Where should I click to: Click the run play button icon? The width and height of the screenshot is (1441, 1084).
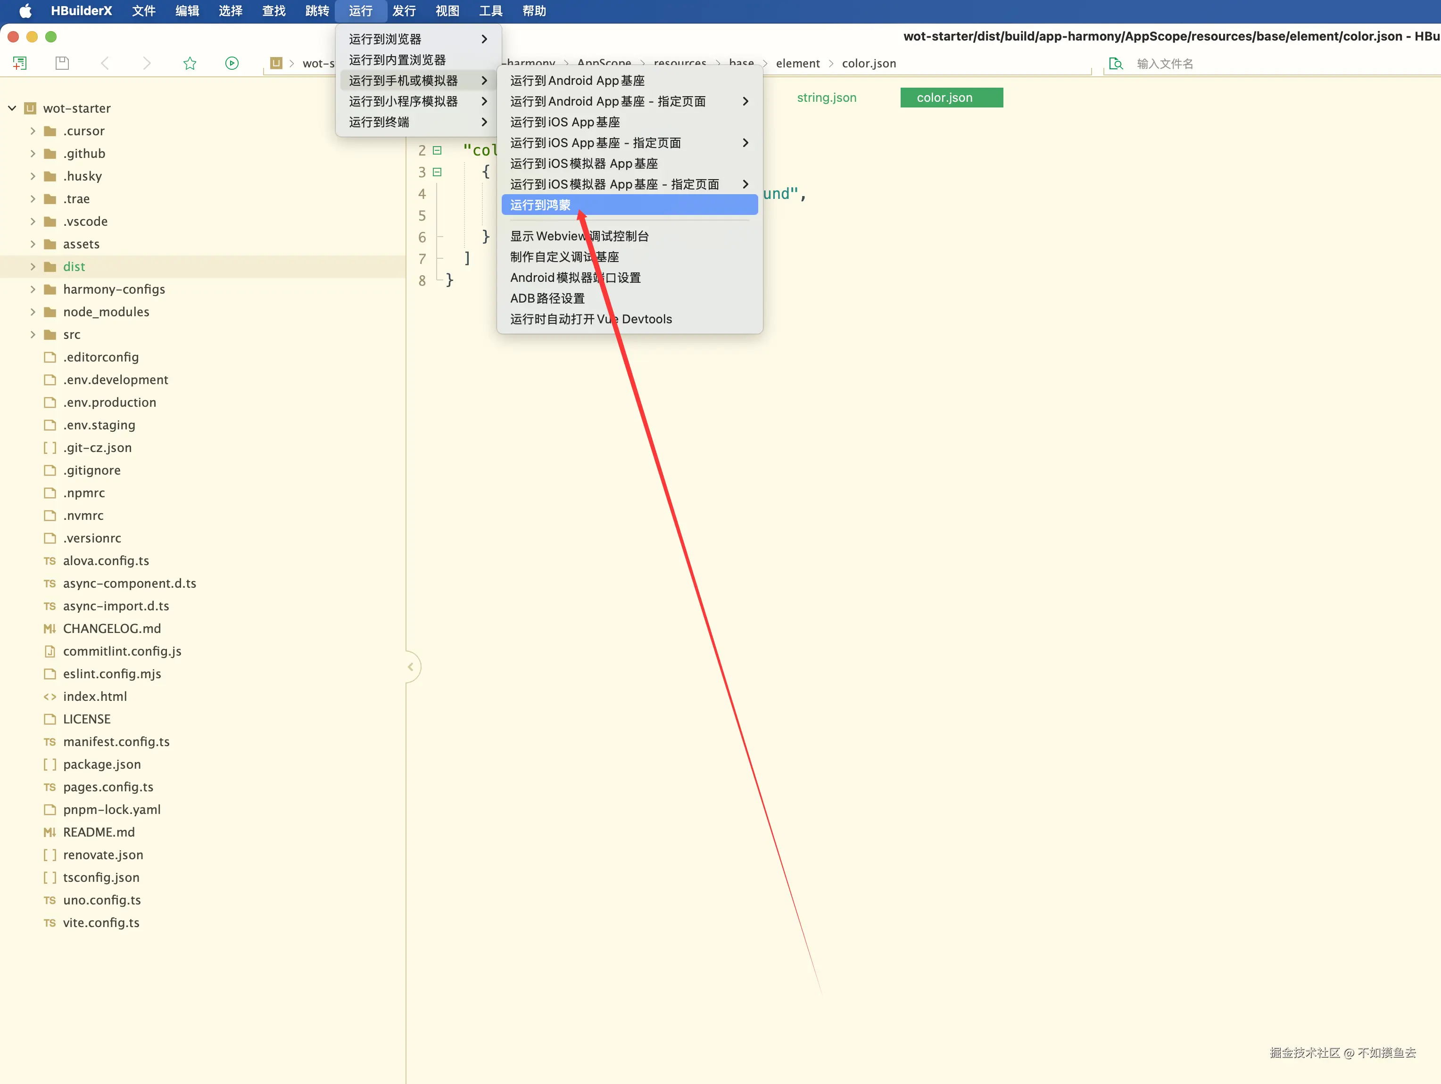click(232, 63)
